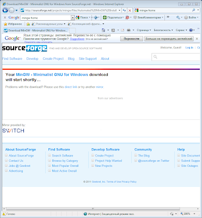202x218 pixels.
Task: Open Find Software navigation item
Action: 12,59
